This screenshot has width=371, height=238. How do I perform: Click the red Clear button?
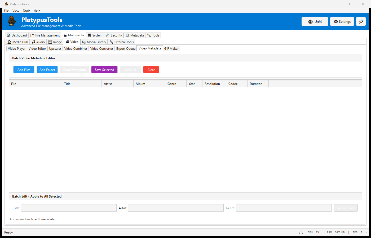pos(151,70)
